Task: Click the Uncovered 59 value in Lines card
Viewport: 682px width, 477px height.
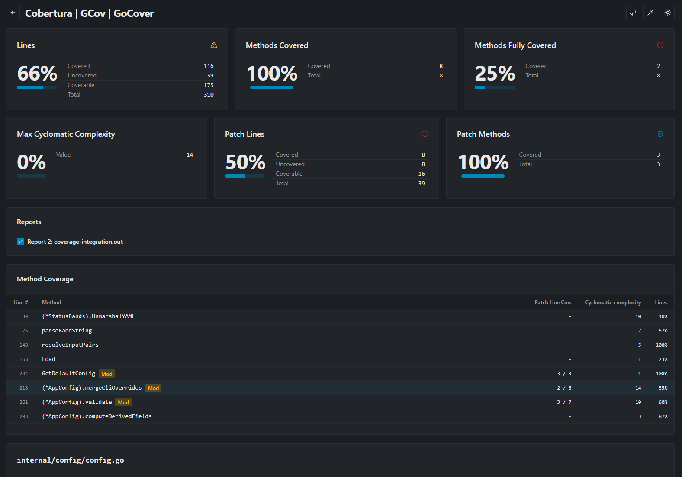Action: [x=210, y=75]
